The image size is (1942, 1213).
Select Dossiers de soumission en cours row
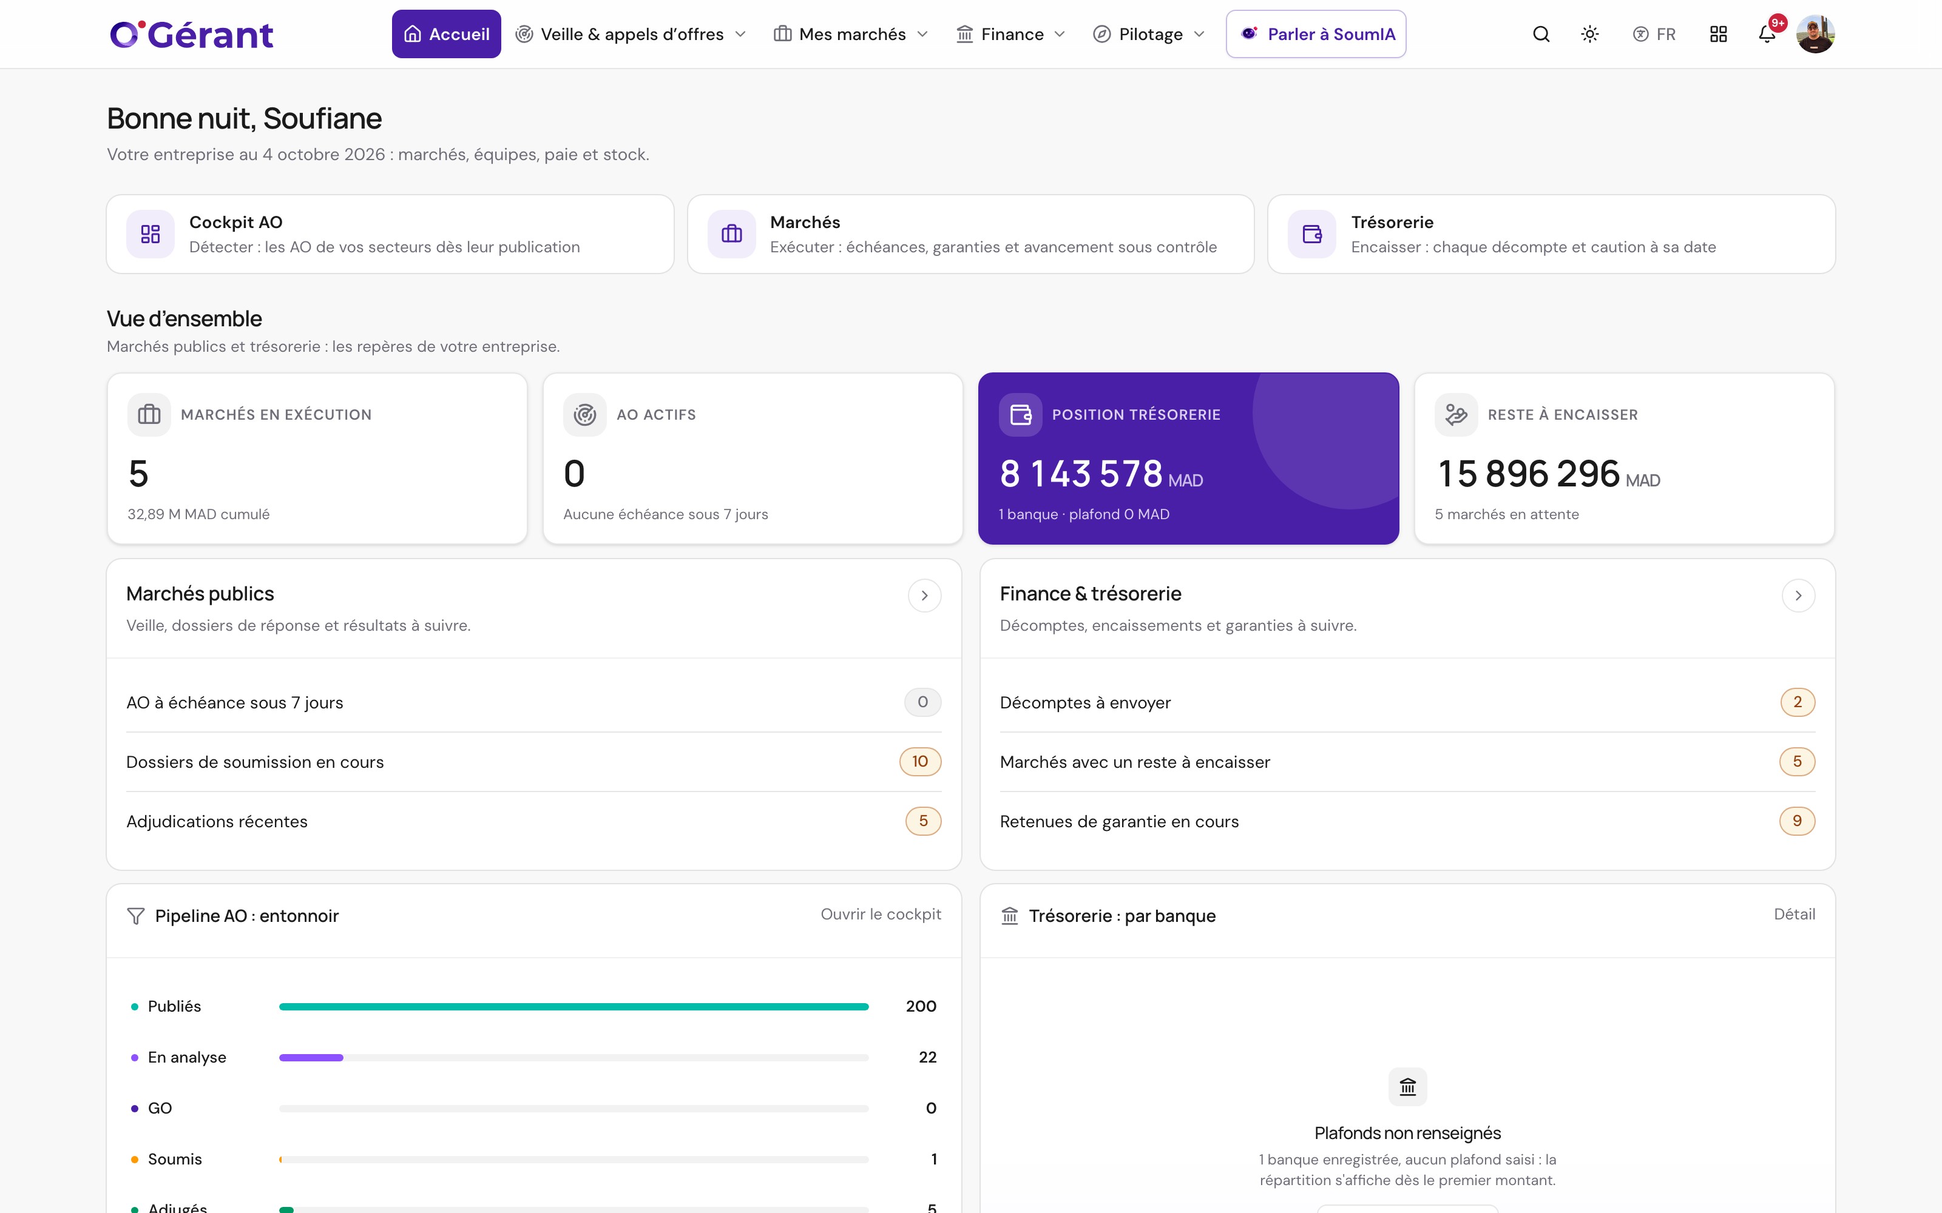point(533,762)
